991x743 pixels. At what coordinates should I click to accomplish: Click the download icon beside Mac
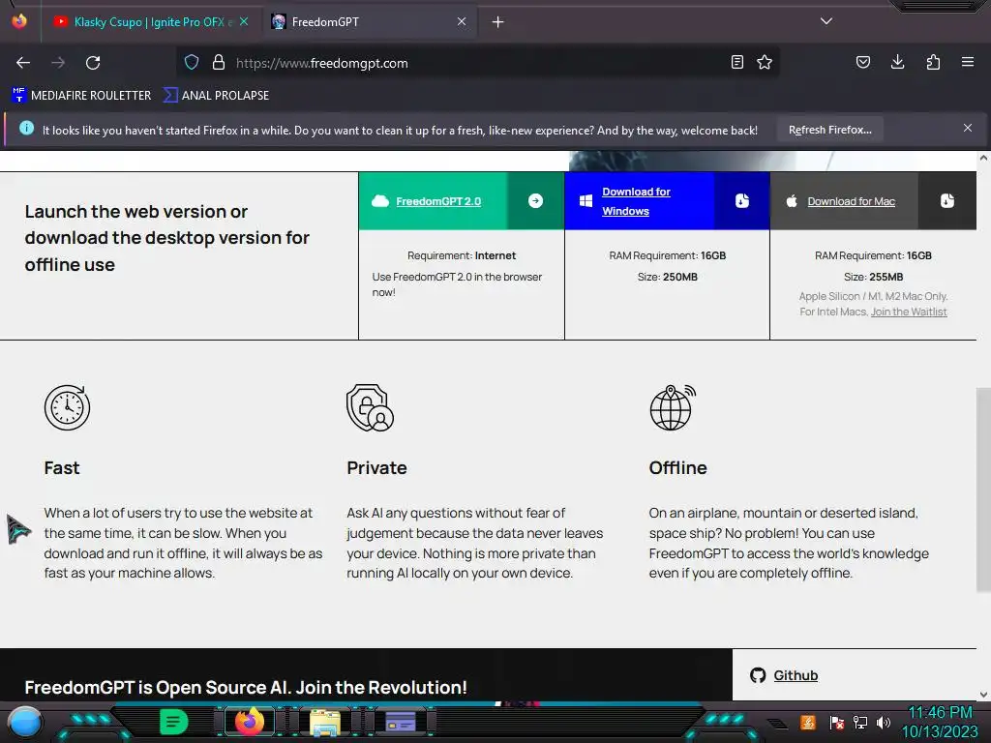(x=947, y=201)
